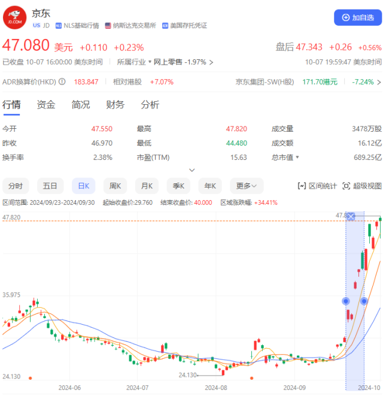Open the 所属行业 dropdown
This screenshot has width=386, height=396.
133,62
